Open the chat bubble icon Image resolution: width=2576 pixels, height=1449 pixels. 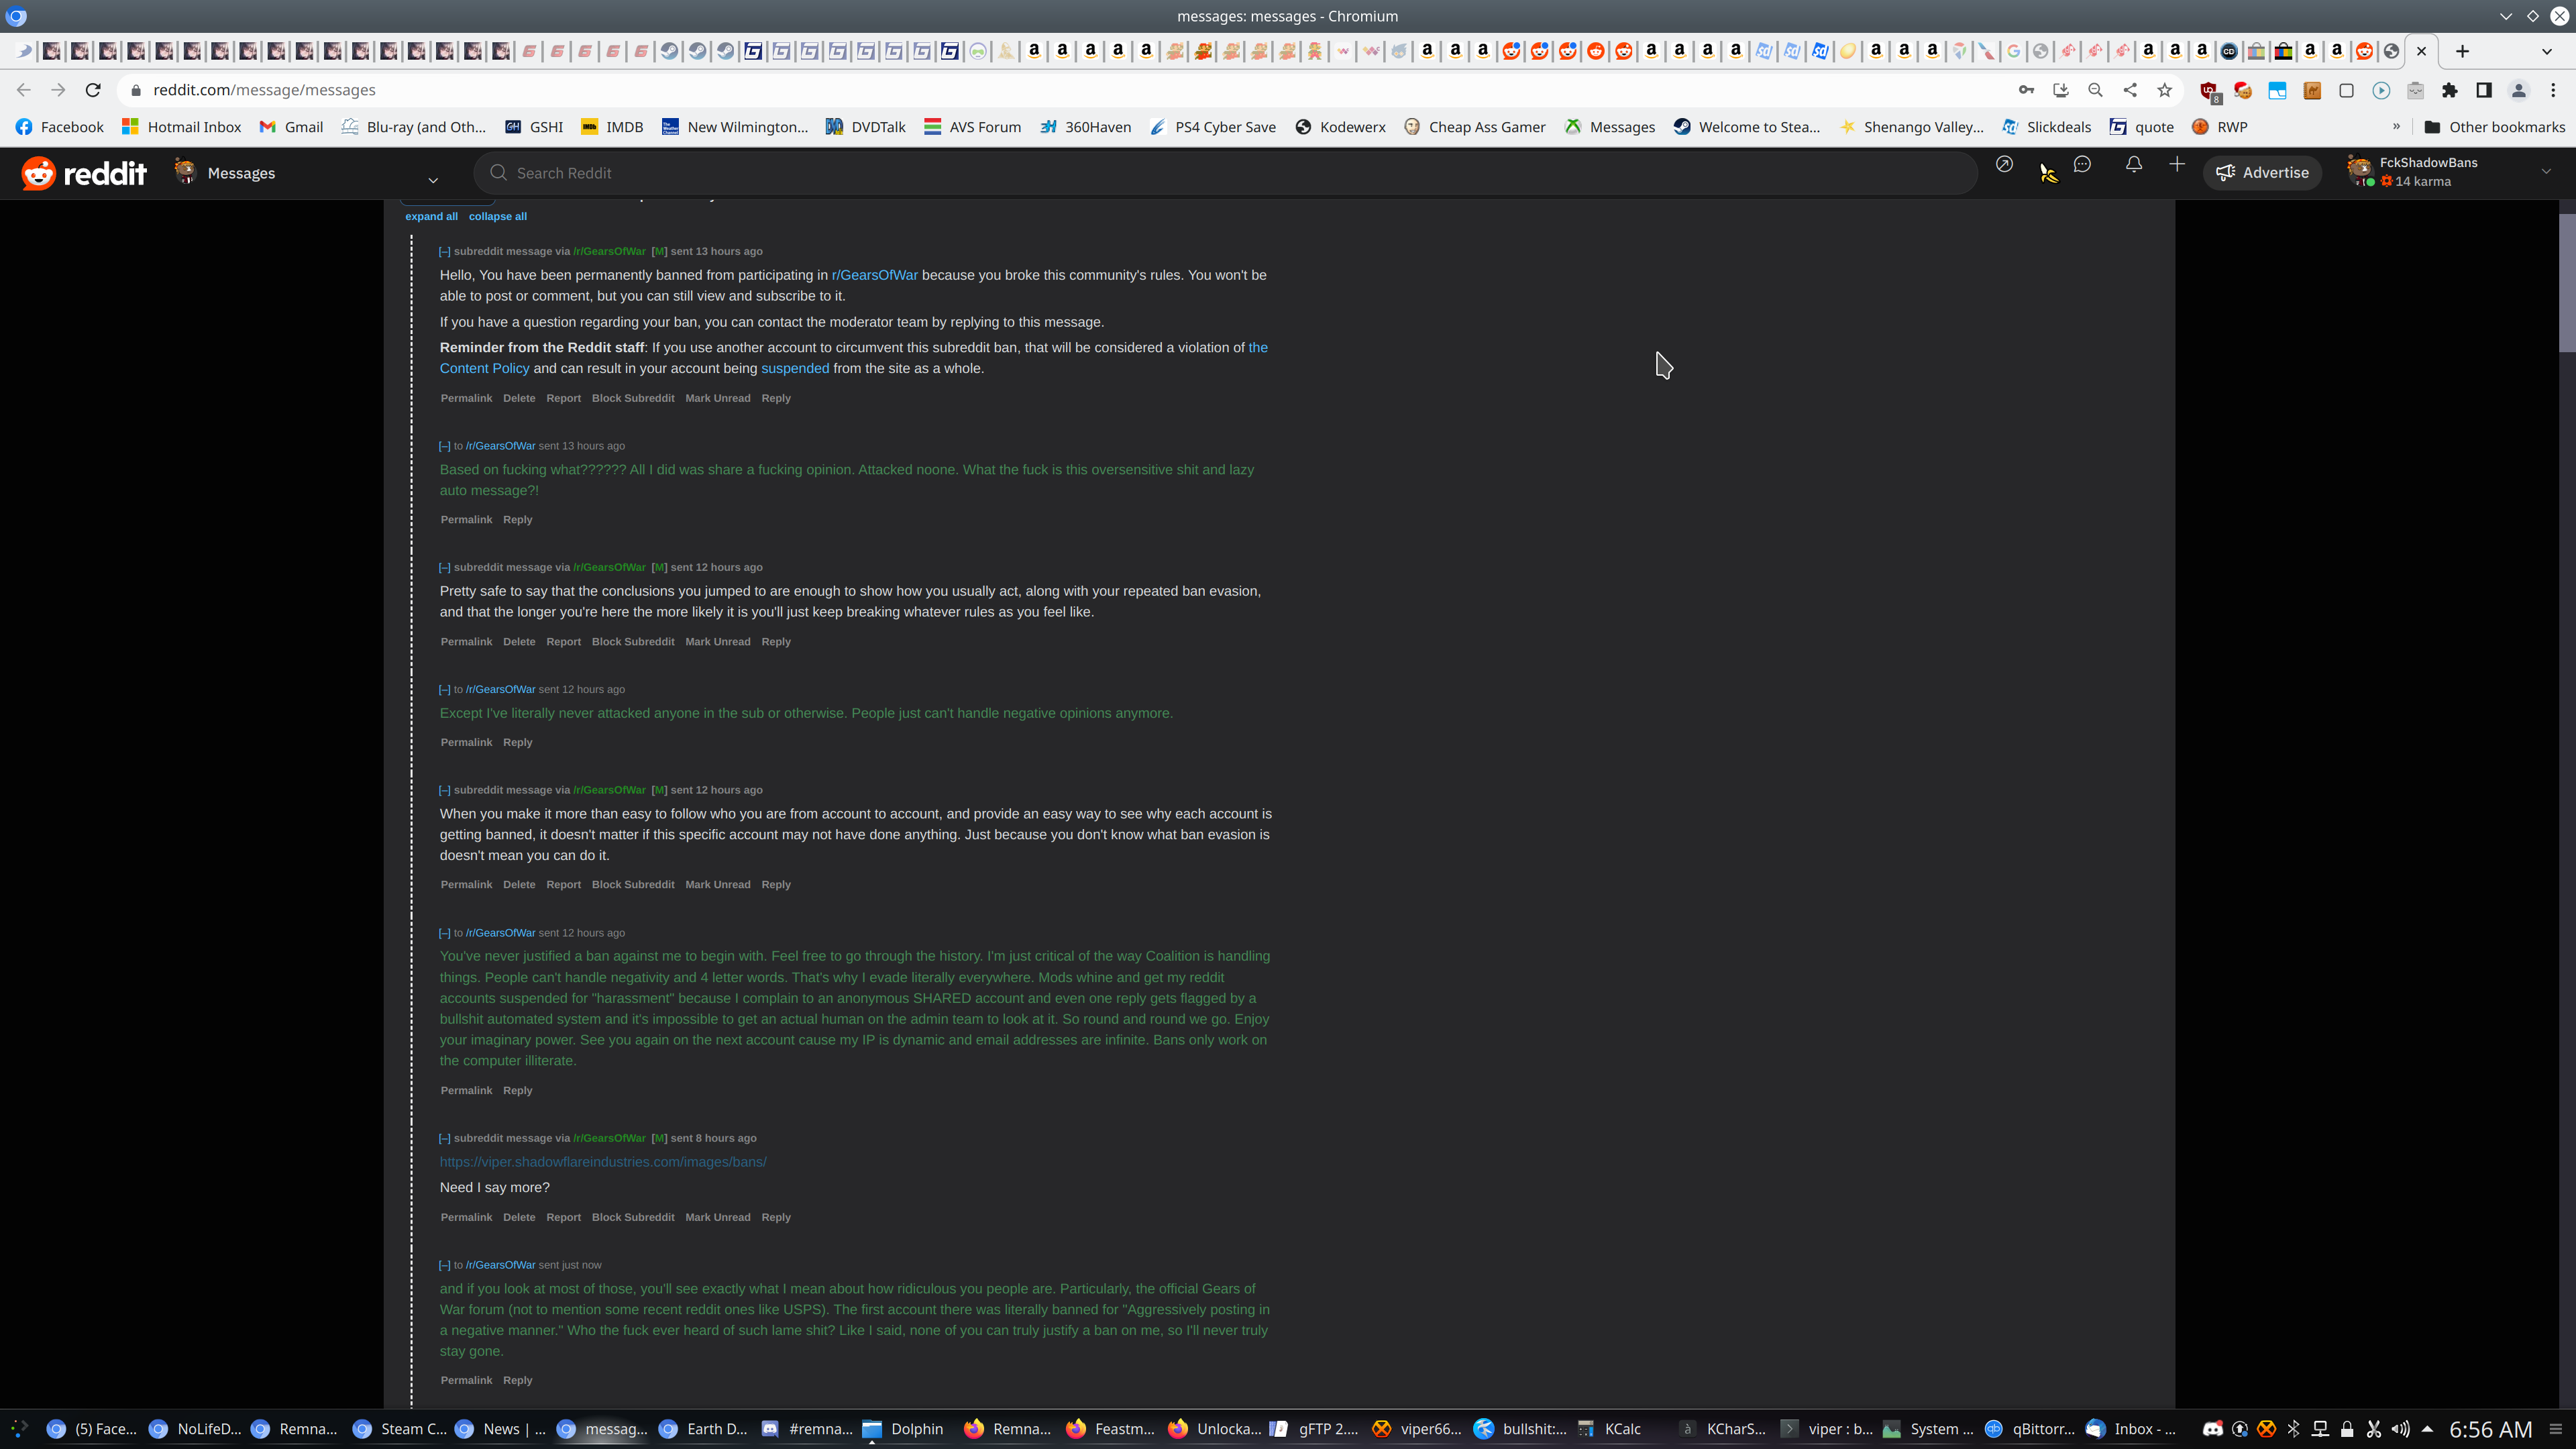coord(2082,165)
